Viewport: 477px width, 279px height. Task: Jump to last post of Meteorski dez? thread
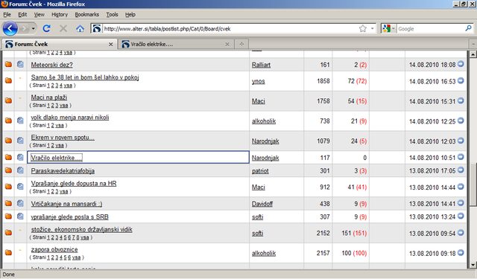click(461, 64)
